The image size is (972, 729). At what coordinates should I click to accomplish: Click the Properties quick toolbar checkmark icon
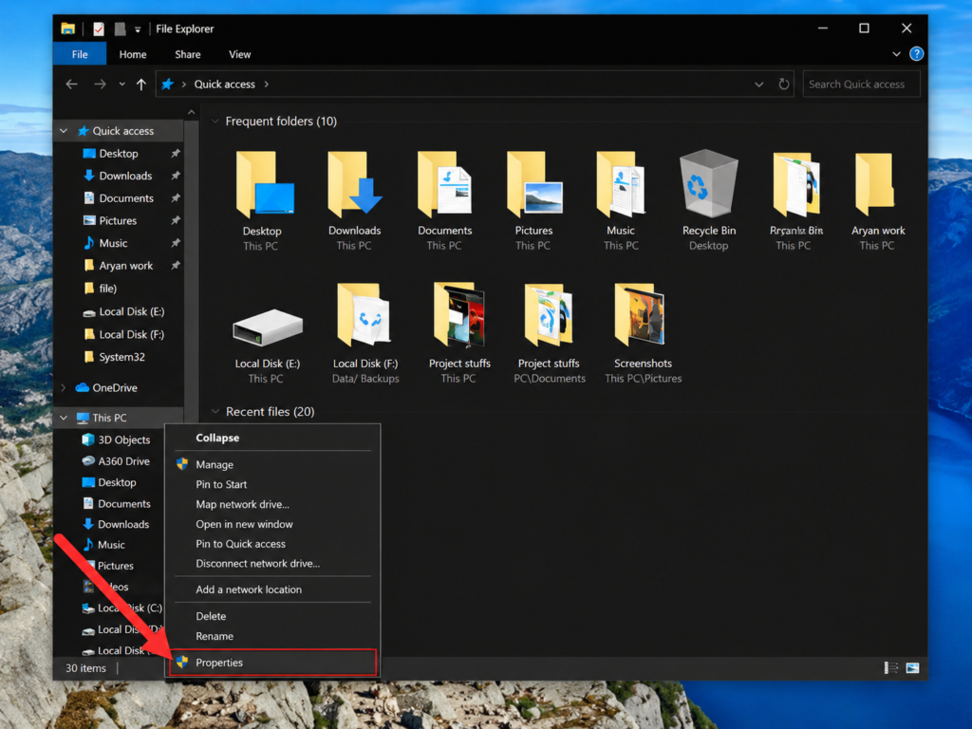coord(99,28)
